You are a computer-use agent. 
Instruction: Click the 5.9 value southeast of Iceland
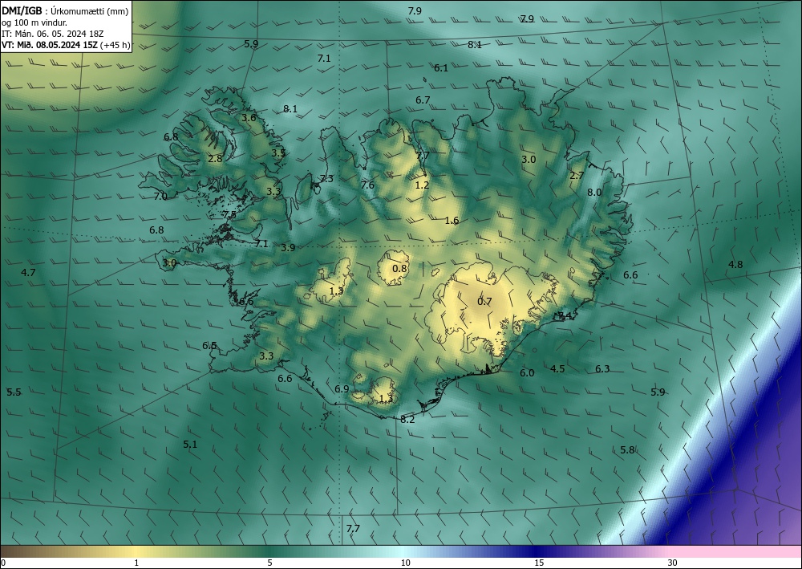[658, 392]
